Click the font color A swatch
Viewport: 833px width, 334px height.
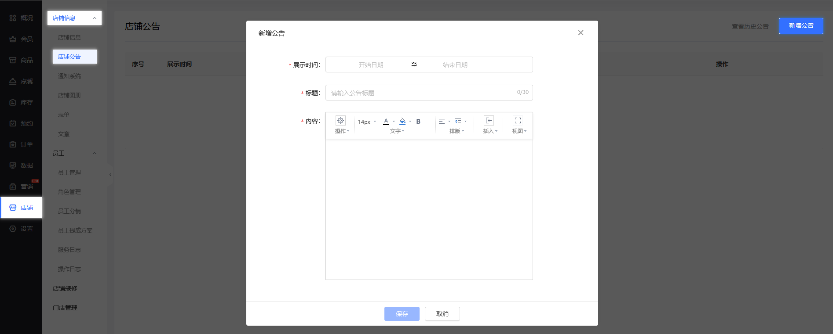click(x=386, y=122)
